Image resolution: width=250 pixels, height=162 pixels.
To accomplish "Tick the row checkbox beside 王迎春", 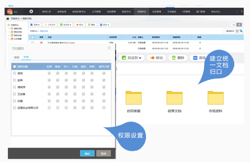I will tap(14, 94).
